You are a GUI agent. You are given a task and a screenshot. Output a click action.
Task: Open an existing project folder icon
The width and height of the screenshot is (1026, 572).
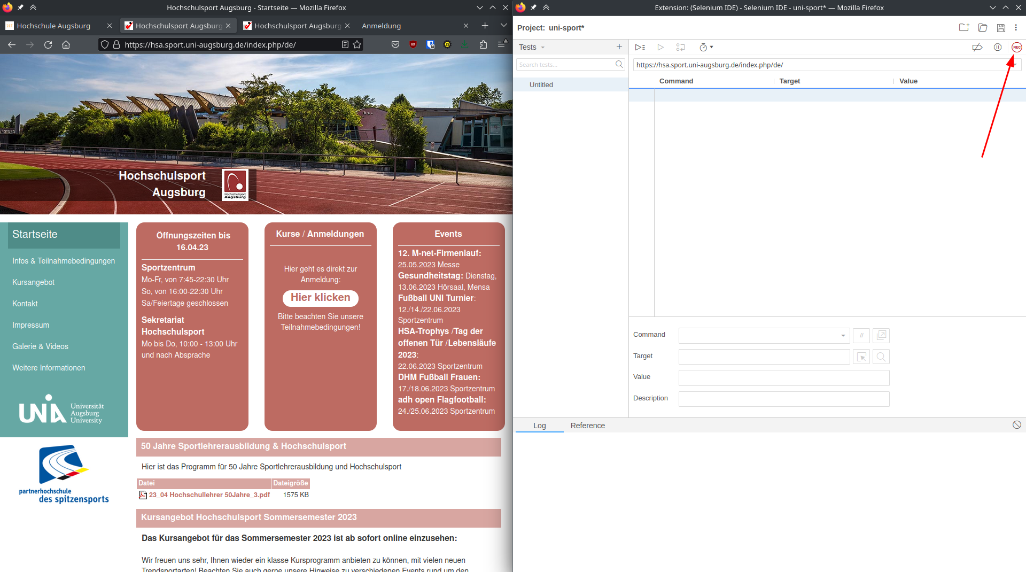[x=982, y=28]
